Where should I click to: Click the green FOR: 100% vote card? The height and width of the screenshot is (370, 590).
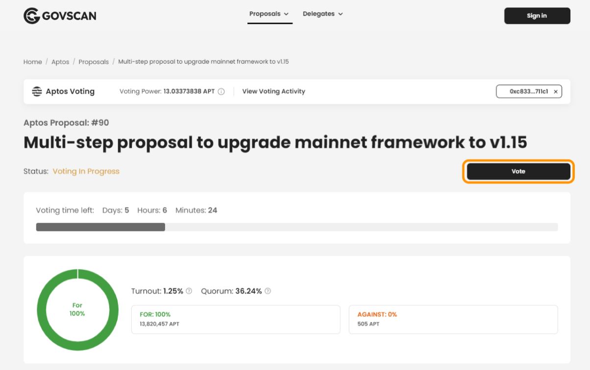(x=236, y=319)
